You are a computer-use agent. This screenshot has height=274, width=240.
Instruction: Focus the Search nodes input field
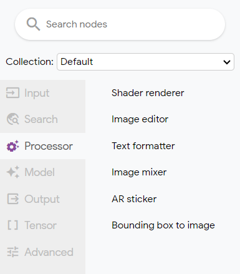coord(120,24)
